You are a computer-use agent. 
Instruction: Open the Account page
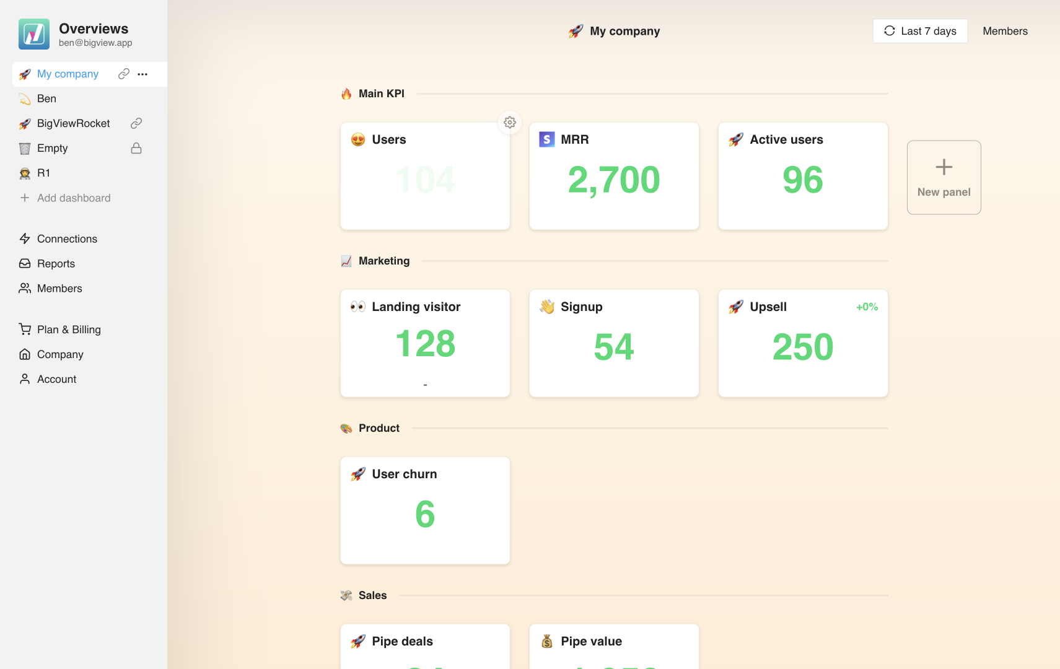[x=56, y=379]
